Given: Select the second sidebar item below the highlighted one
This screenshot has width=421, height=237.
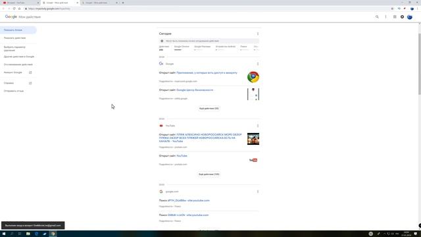Looking at the screenshot, I should point(14,38).
